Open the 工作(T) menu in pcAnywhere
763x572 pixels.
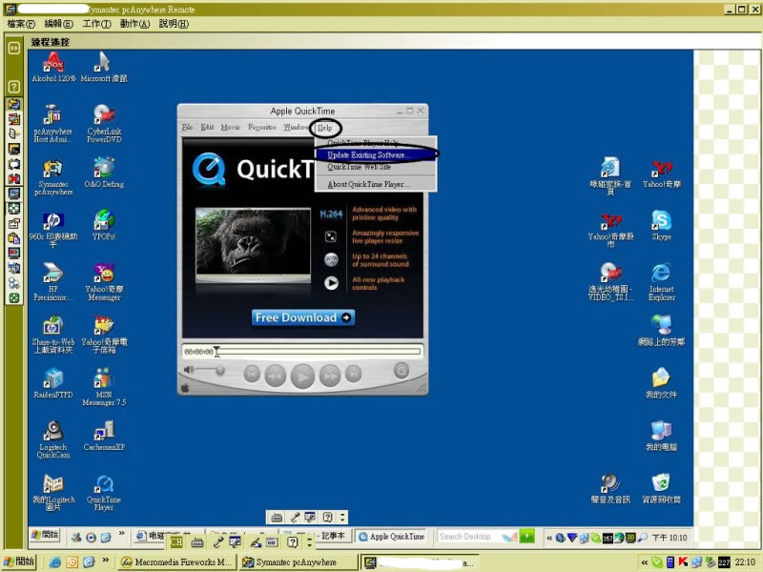96,24
